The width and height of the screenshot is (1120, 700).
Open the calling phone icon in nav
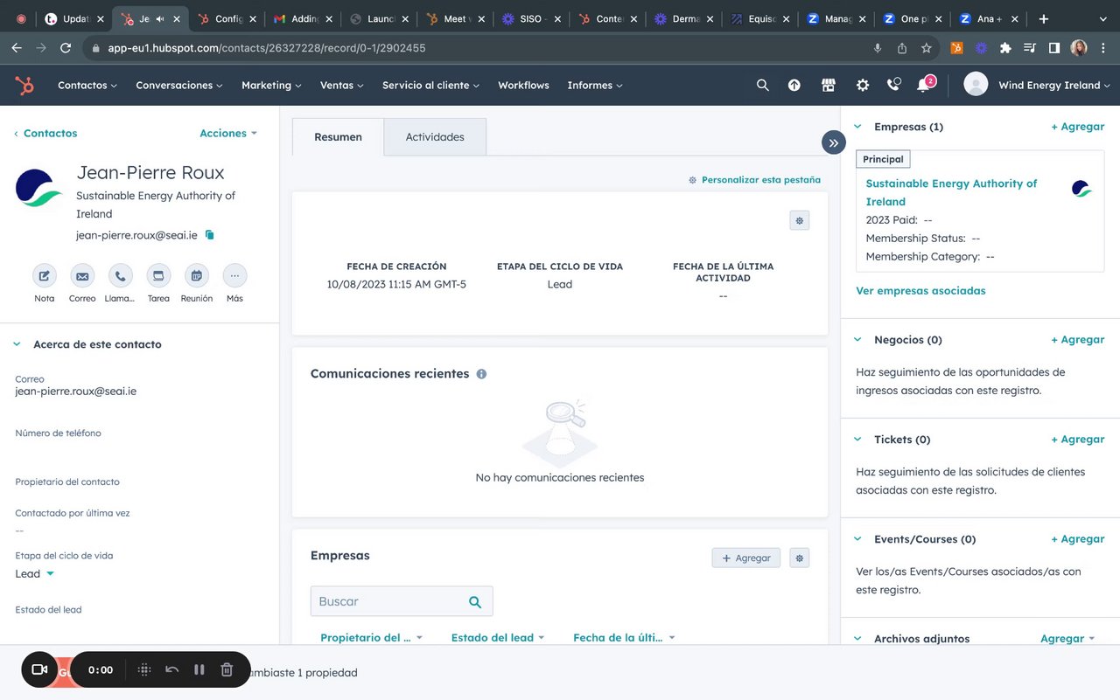coord(893,85)
